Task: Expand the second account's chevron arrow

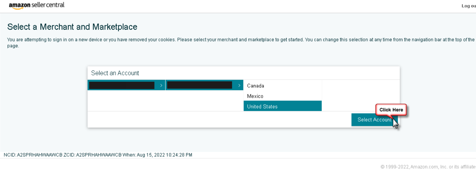Action: (x=239, y=85)
